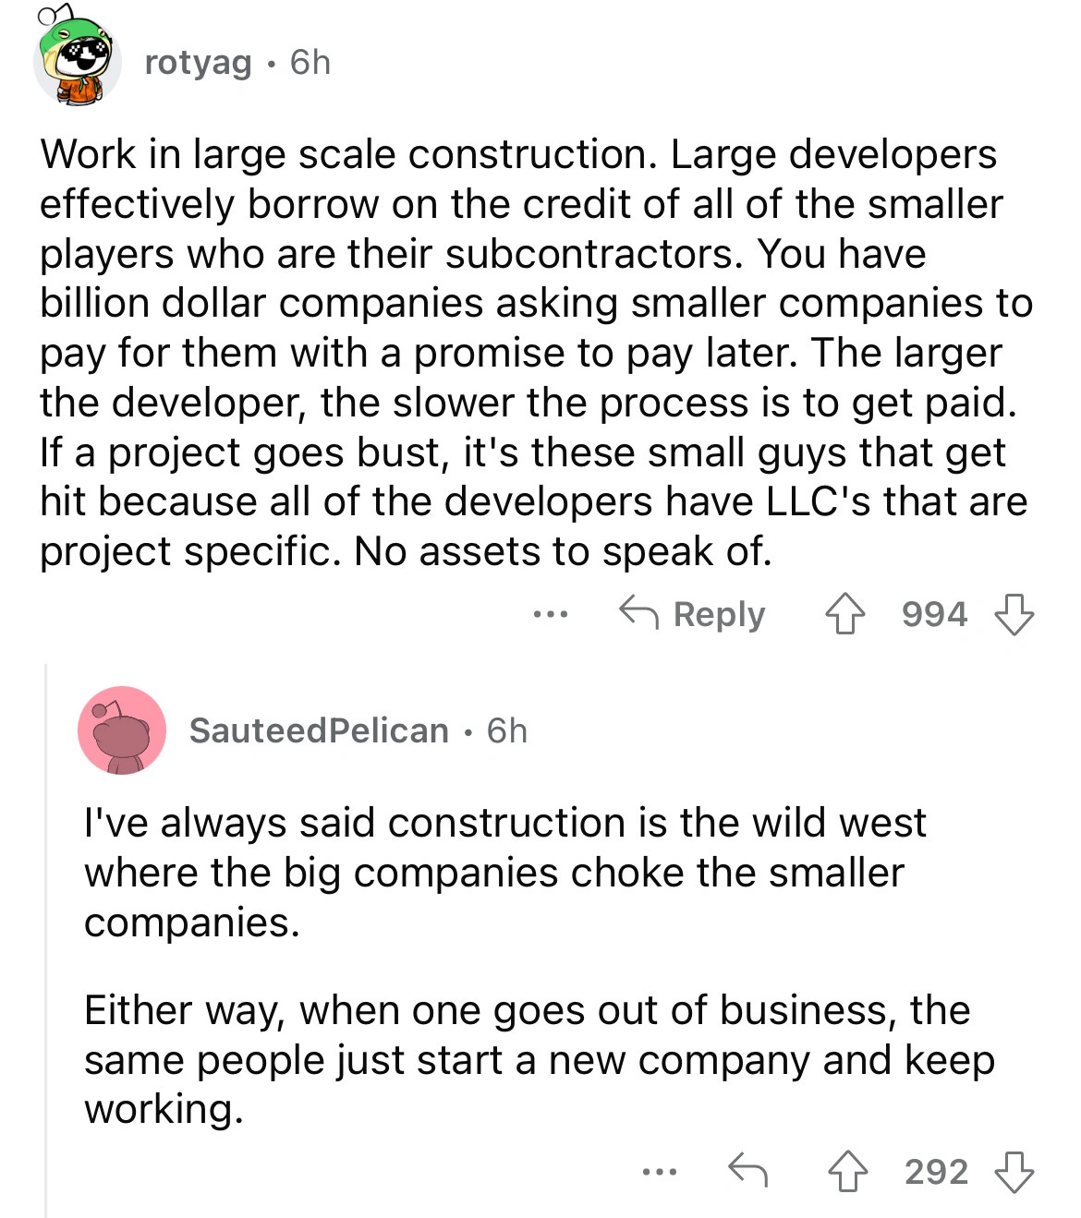Click the 6h timestamp beside SauteedPelican
This screenshot has width=1081, height=1218.
507,730
